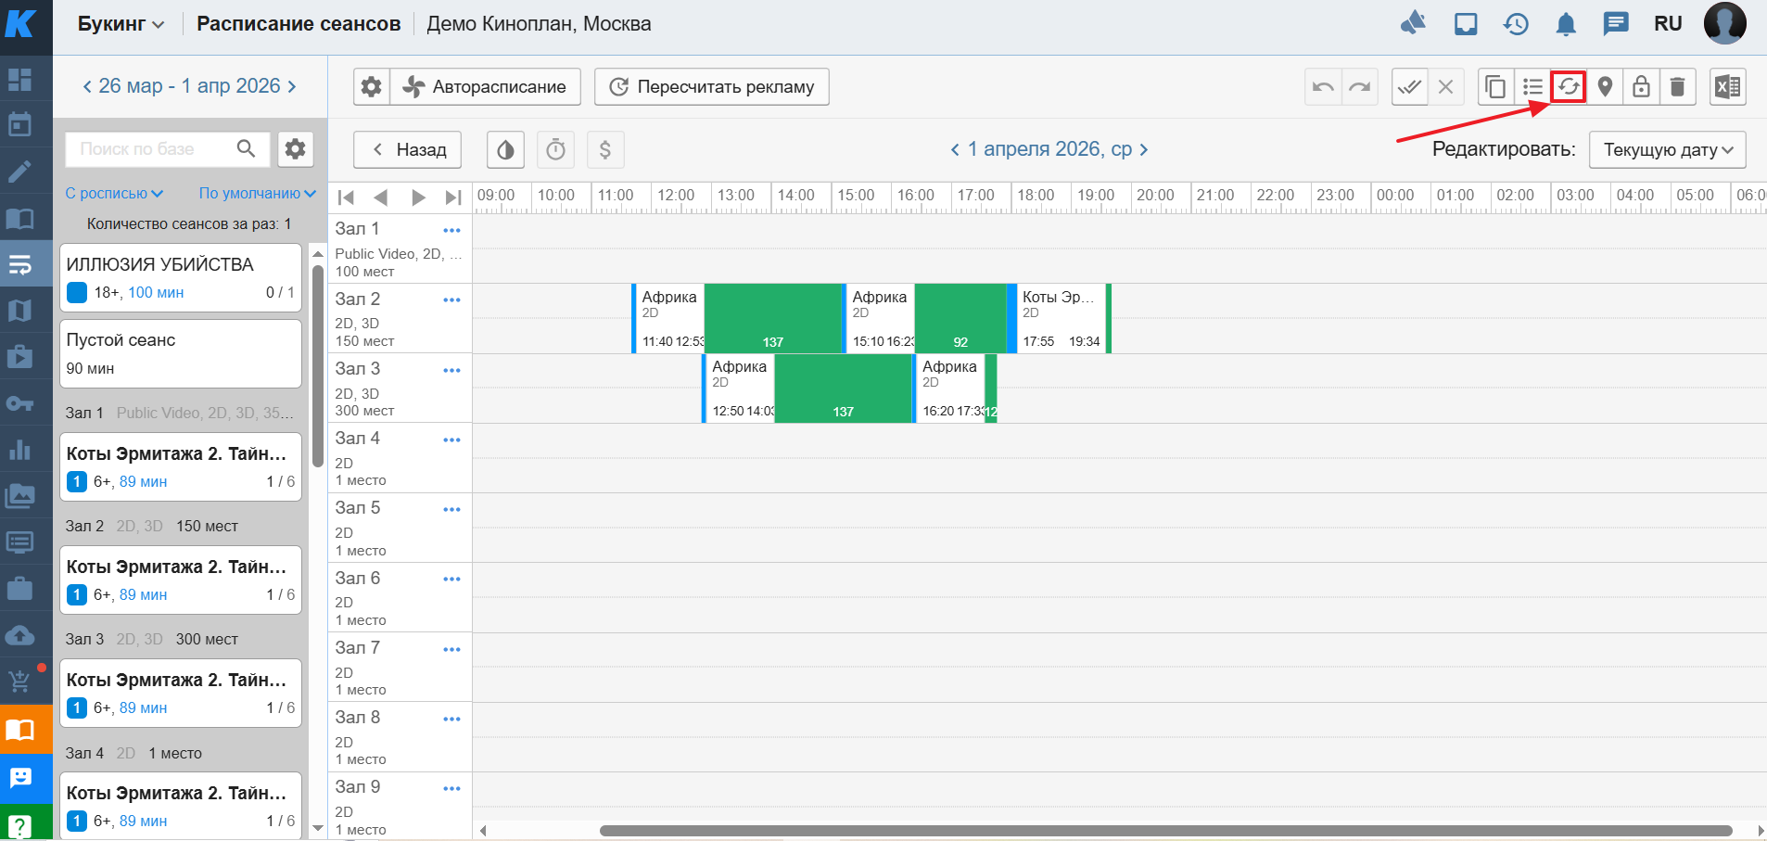Toggle the contrast half-circle button
1767x841 pixels.
pos(505,149)
